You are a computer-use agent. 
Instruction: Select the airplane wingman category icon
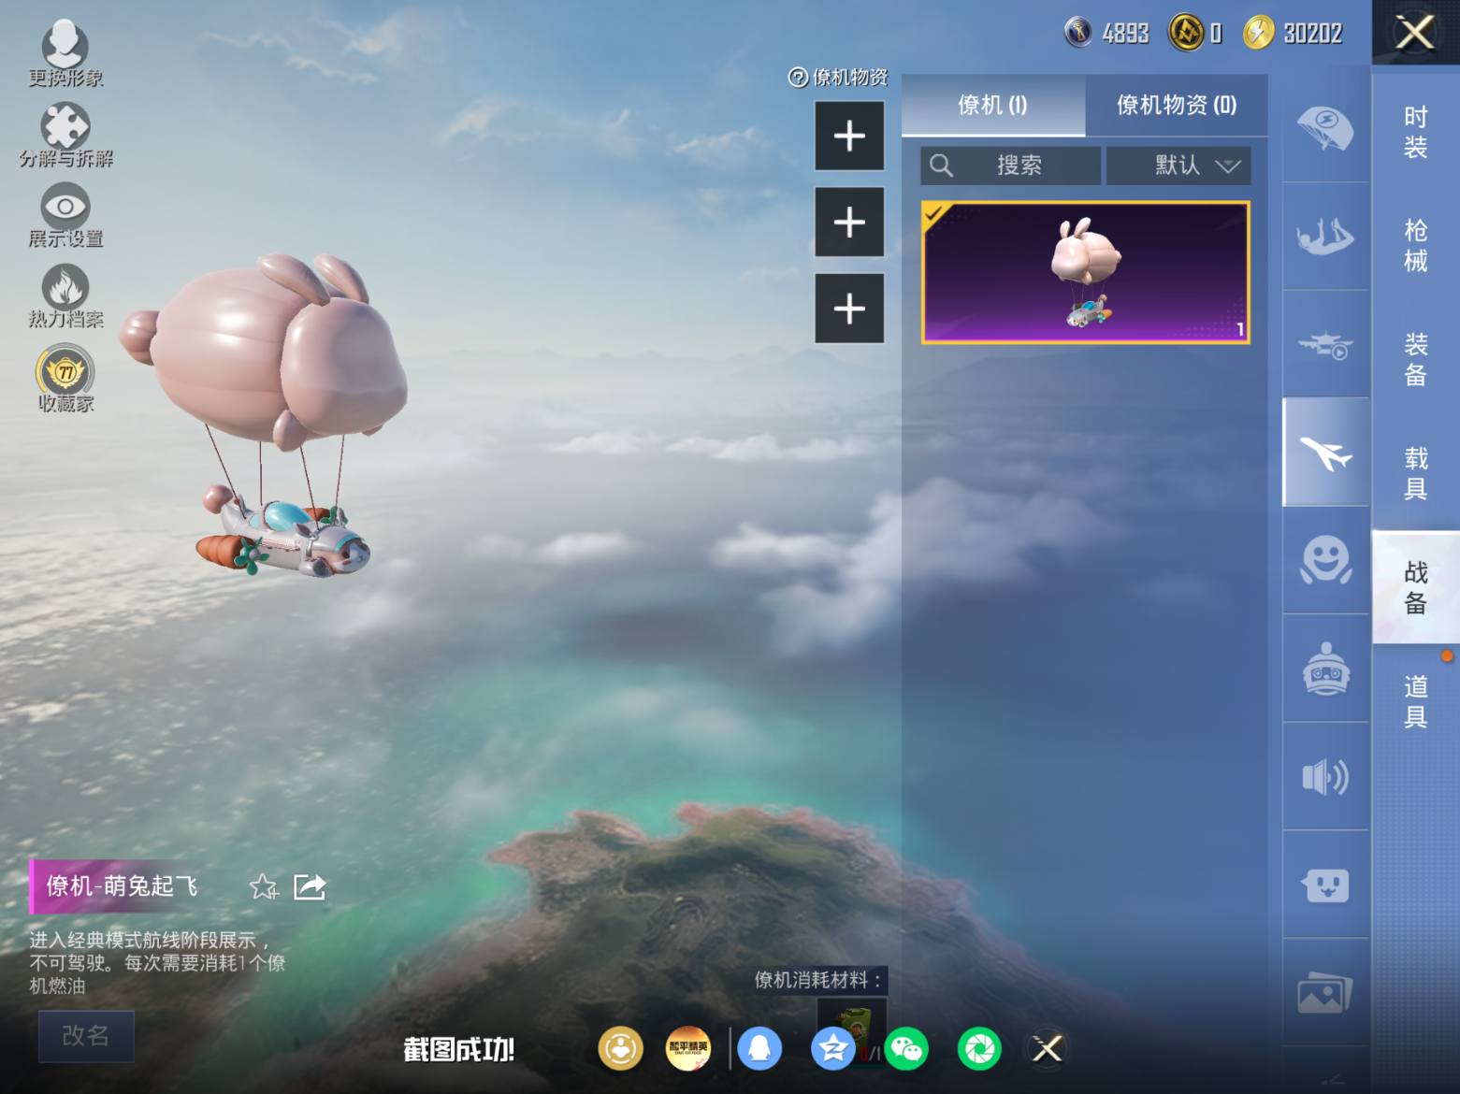[1325, 453]
